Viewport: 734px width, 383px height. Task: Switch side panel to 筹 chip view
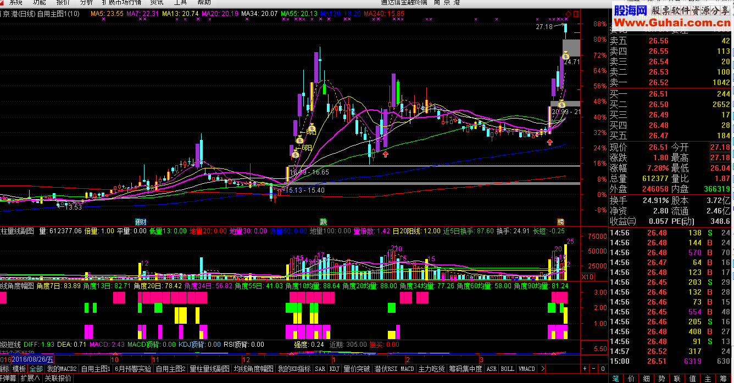724,378
